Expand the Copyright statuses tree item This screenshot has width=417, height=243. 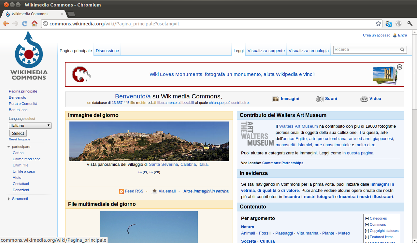(367, 231)
